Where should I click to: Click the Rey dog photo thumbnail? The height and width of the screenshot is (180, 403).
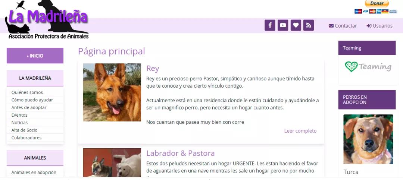click(112, 92)
